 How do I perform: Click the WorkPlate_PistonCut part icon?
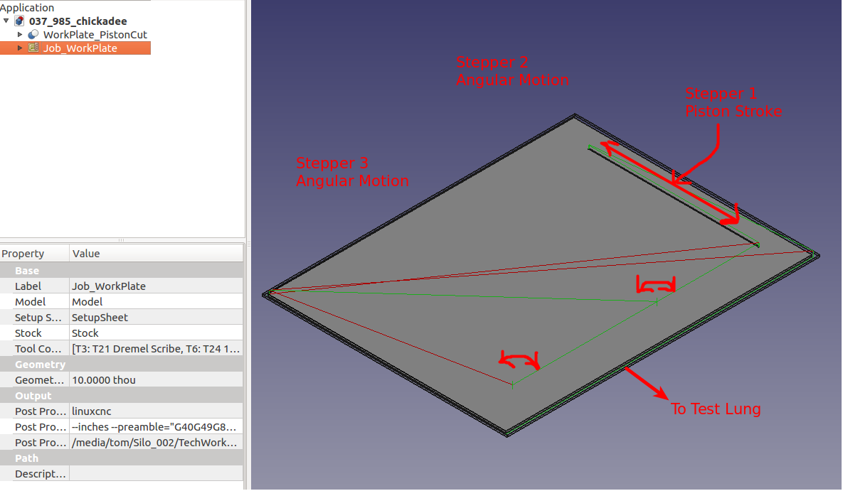click(x=33, y=35)
